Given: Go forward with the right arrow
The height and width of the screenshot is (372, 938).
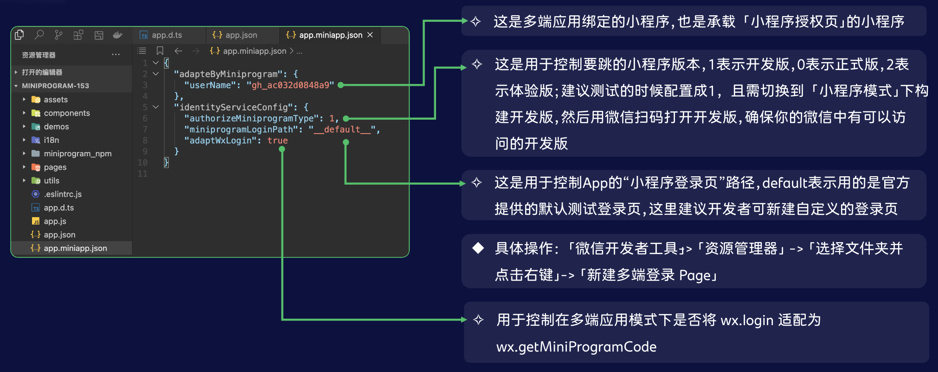Looking at the screenshot, I should tap(196, 51).
